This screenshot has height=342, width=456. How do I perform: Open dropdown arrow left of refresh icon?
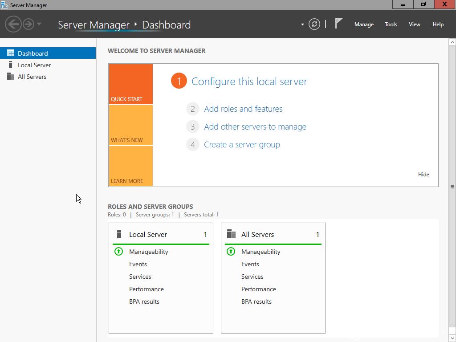(x=302, y=24)
